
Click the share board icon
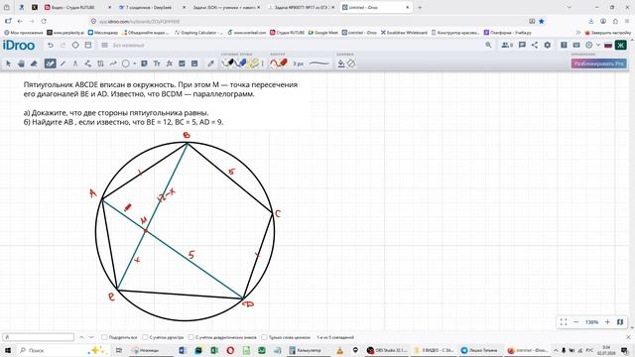coord(535,46)
